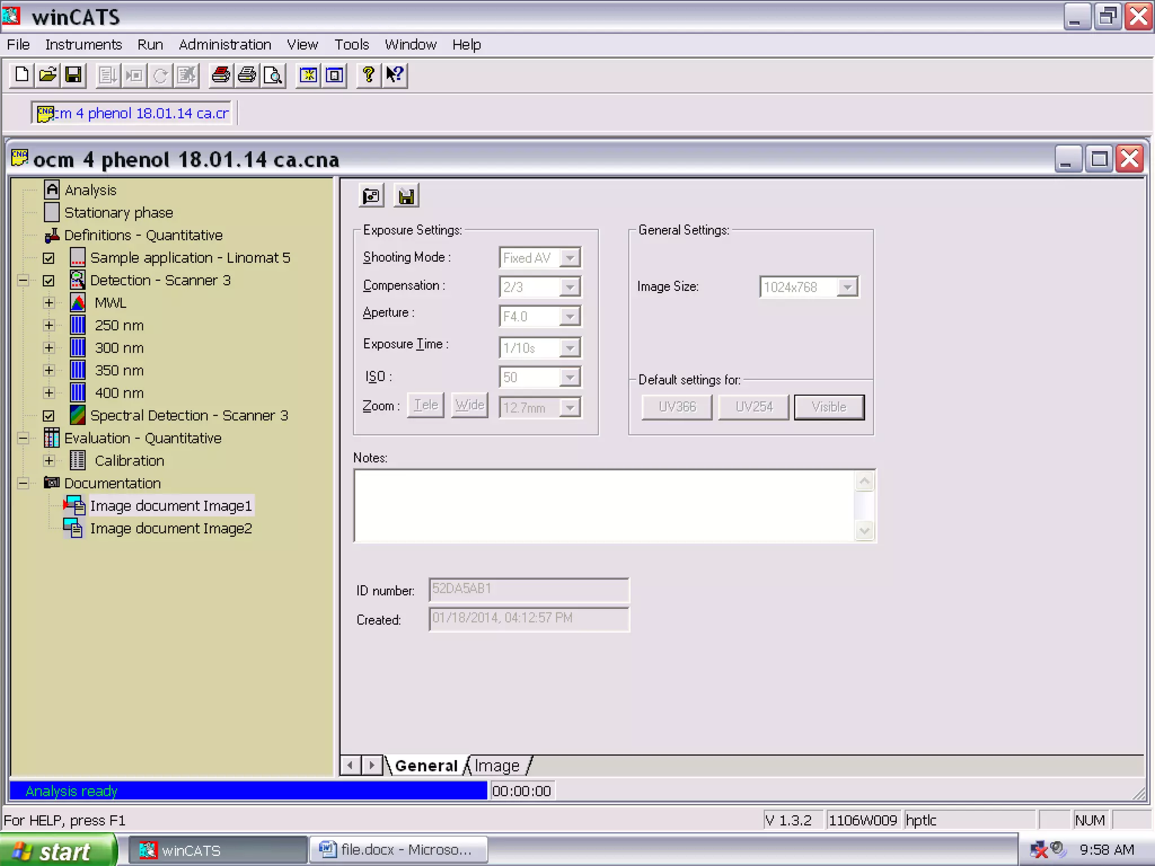Click the Open folder toolbar icon
Screen dimensions: 1155x866
48,75
